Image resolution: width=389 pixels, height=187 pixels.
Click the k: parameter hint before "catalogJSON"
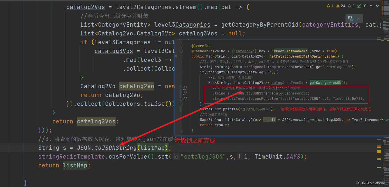tap(176, 157)
